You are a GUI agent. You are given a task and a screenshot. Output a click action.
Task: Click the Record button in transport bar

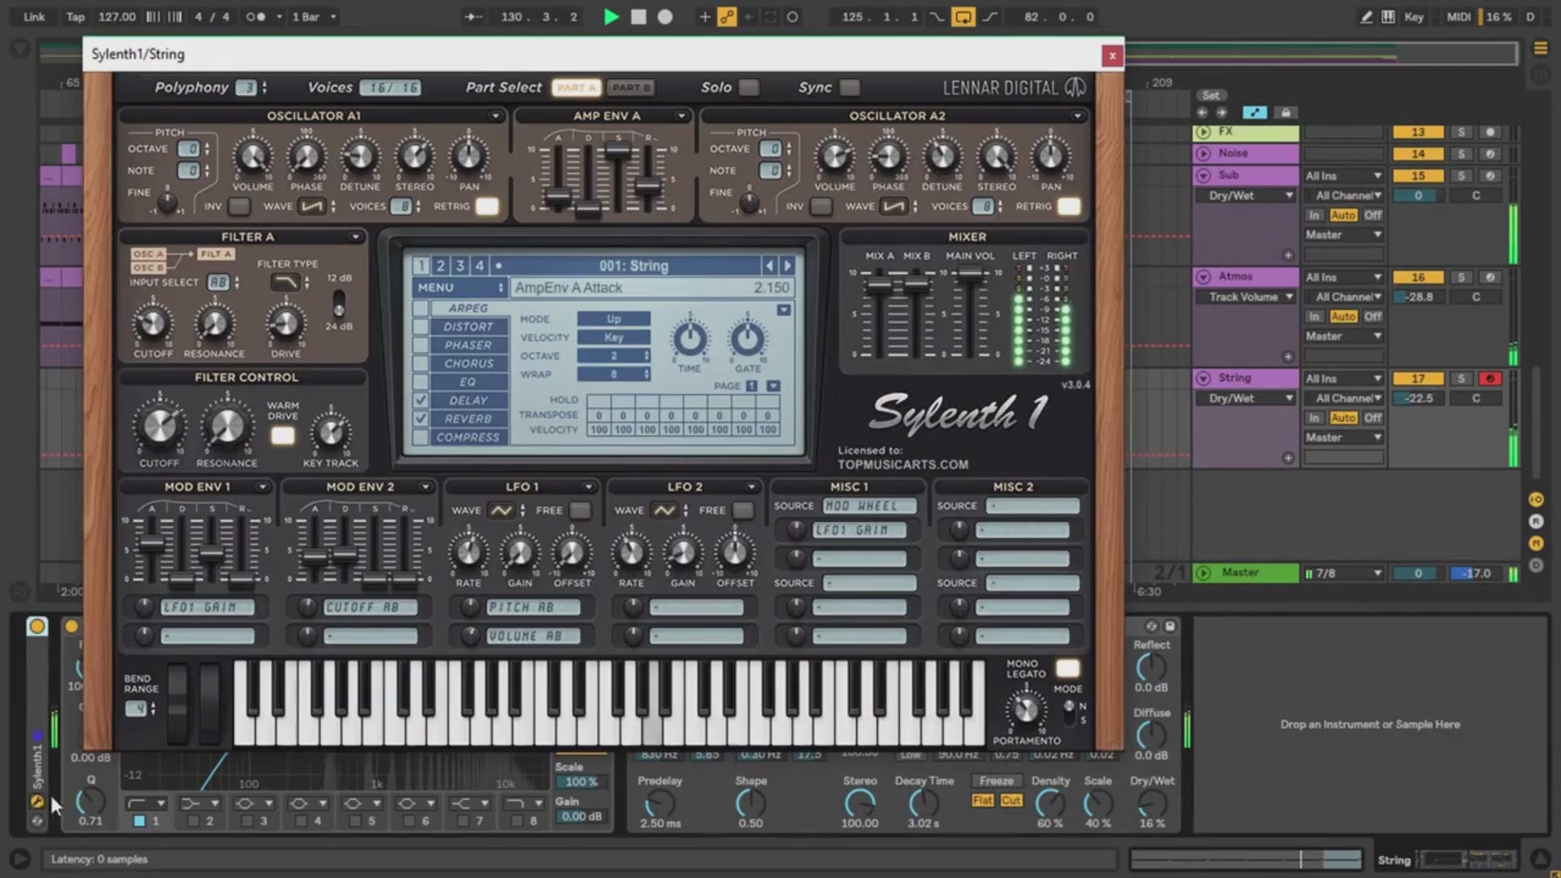click(x=665, y=16)
